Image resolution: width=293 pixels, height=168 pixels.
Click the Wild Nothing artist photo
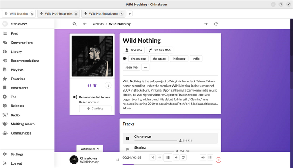(x=92, y=56)
